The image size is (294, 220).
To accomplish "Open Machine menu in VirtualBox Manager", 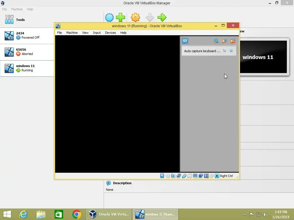I will click(x=17, y=9).
